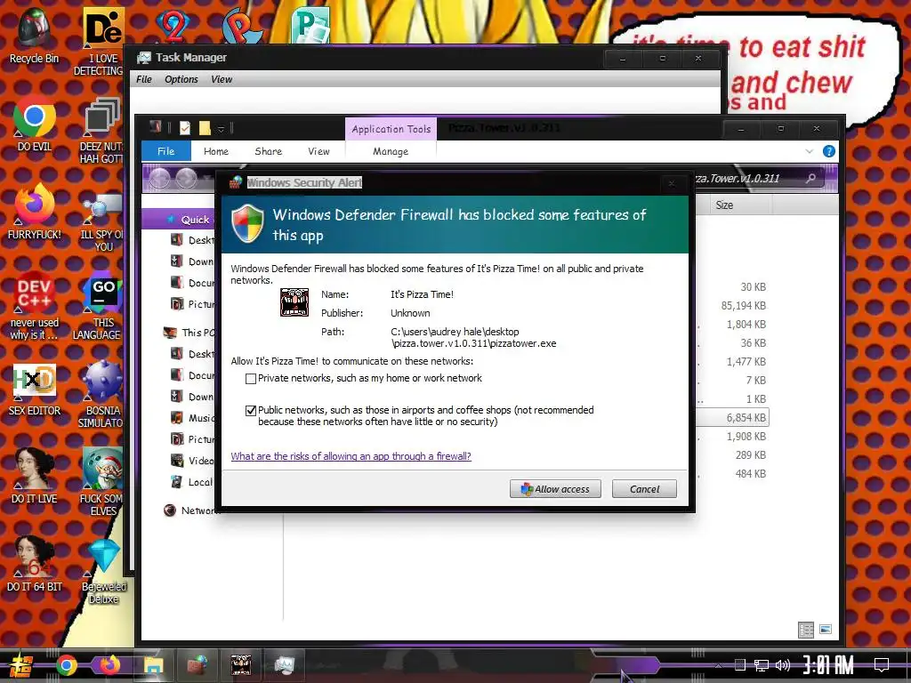The width and height of the screenshot is (911, 683).
Task: Open Chrome from the taskbar
Action: coord(66,665)
